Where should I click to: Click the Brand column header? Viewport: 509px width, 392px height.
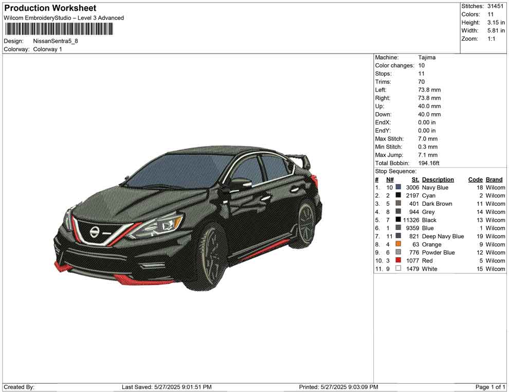[x=494, y=179]
